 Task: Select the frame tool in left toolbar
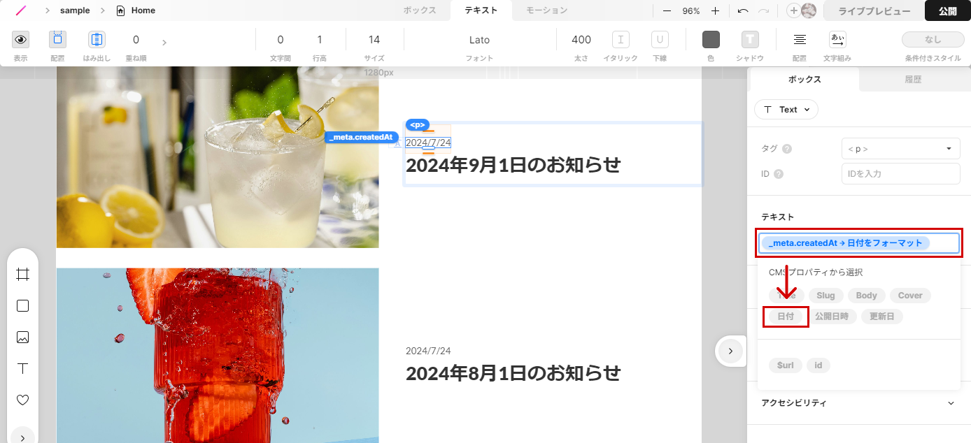pyautogui.click(x=22, y=274)
